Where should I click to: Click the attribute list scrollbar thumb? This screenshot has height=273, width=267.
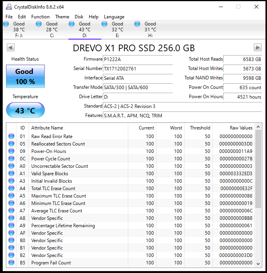[258, 169]
